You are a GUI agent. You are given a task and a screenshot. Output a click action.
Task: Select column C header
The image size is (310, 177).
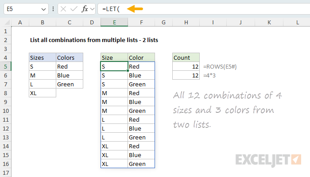(x=70, y=22)
